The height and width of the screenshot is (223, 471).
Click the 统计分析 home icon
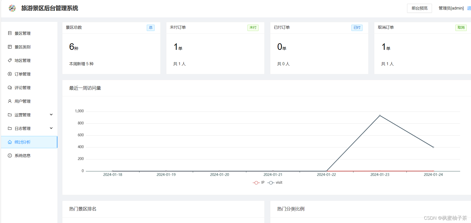(x=10, y=142)
